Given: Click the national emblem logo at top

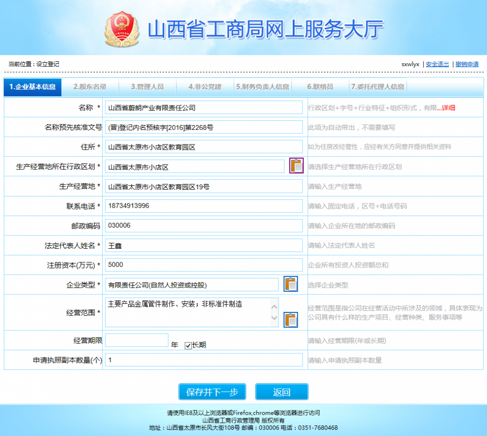Looking at the screenshot, I should pos(122,27).
